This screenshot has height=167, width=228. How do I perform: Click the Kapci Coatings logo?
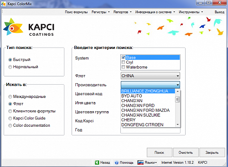tap(29, 27)
